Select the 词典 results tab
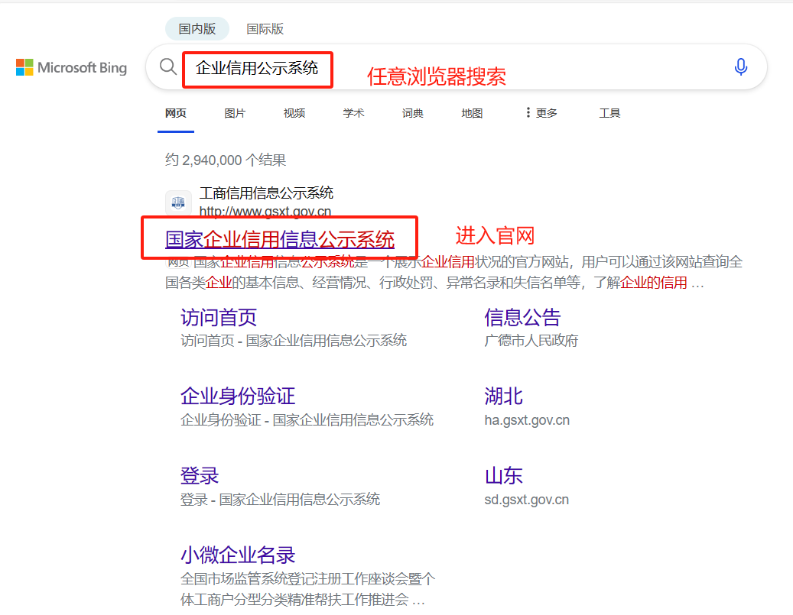Viewport: 793px width, 615px height. 413,113
